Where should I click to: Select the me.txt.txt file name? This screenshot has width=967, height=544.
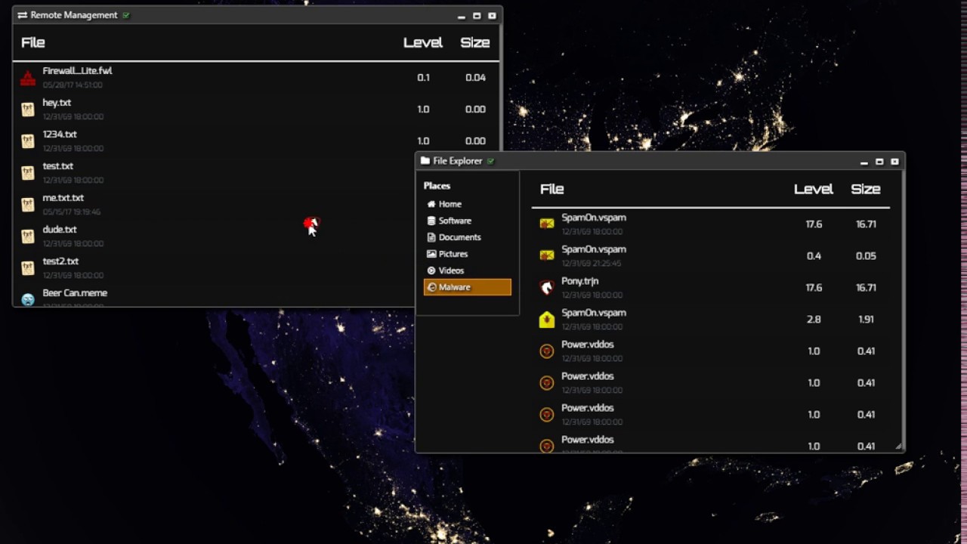[x=63, y=198]
